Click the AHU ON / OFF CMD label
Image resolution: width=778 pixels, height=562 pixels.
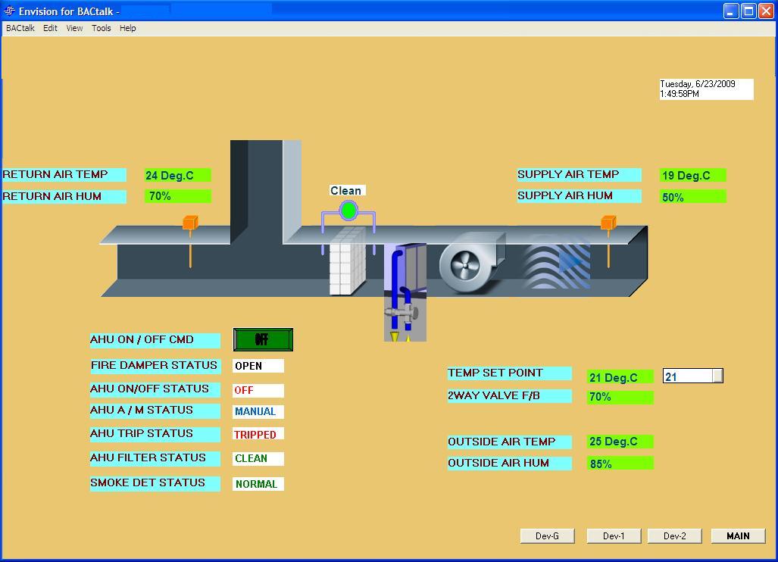click(x=155, y=340)
